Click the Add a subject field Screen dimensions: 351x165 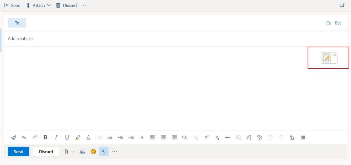click(175, 39)
